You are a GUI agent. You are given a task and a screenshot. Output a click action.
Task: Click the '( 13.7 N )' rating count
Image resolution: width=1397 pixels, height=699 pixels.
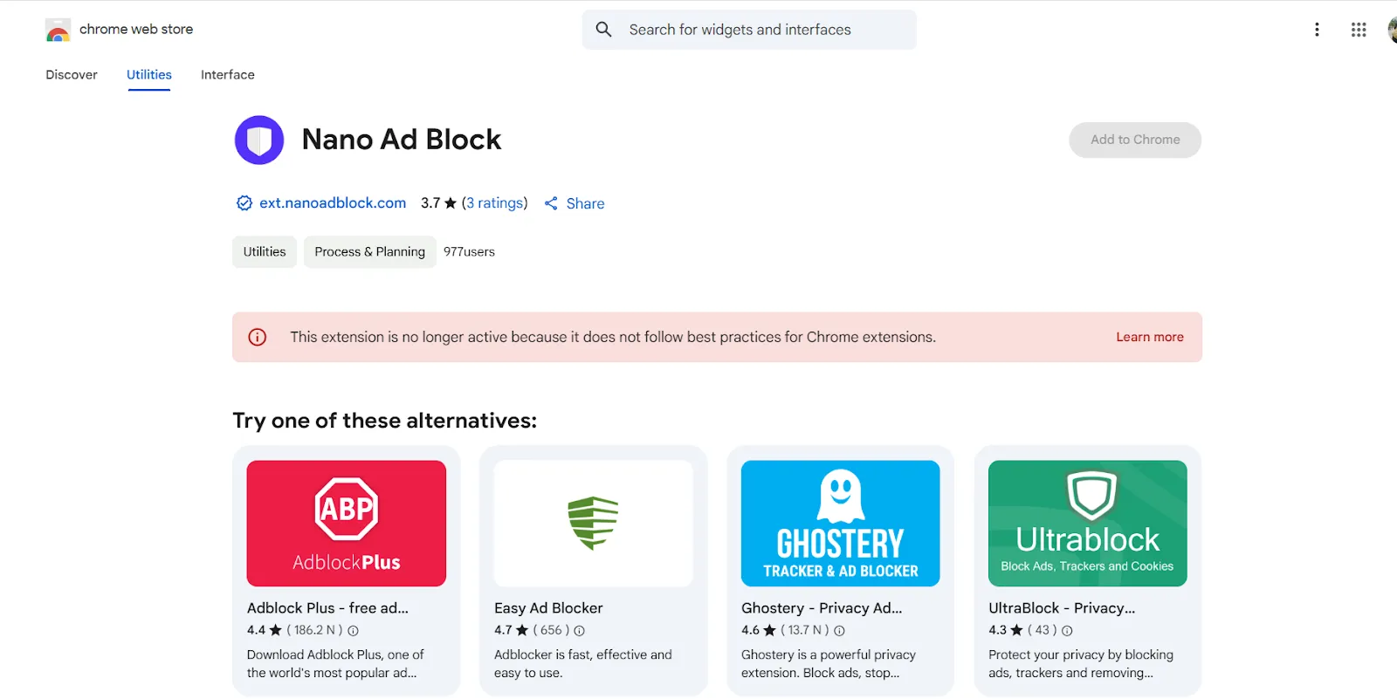(804, 630)
